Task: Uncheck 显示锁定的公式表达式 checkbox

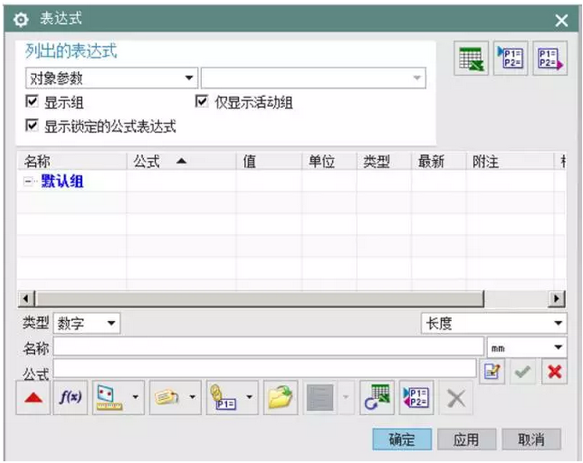Action: click(x=33, y=126)
